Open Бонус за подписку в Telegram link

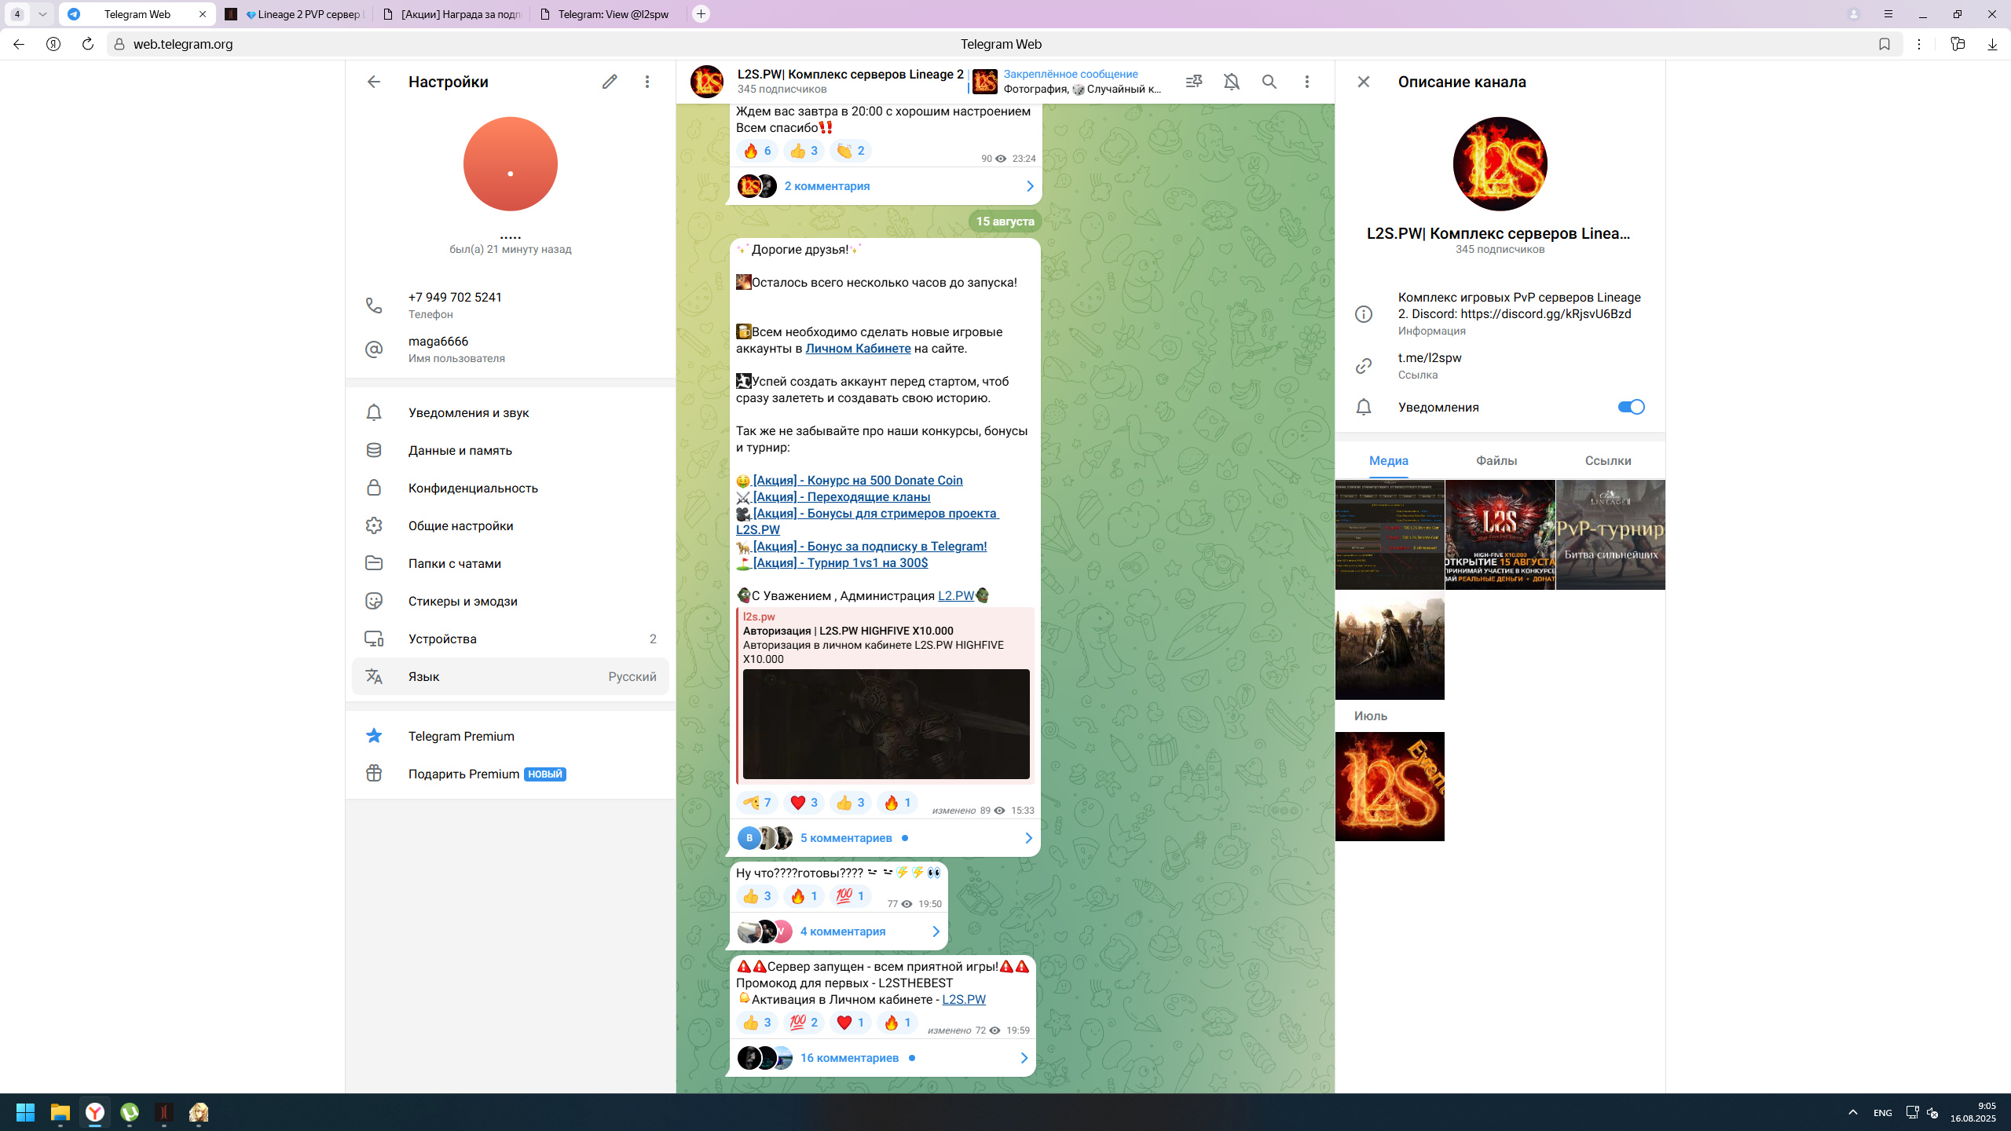[870, 547]
